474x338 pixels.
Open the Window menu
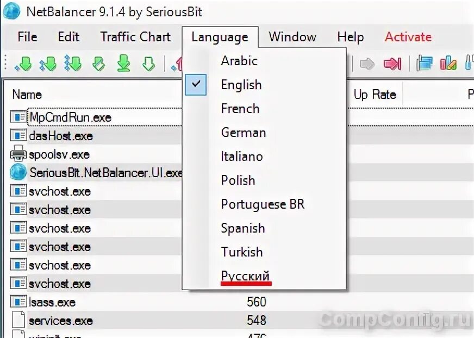[x=292, y=37]
